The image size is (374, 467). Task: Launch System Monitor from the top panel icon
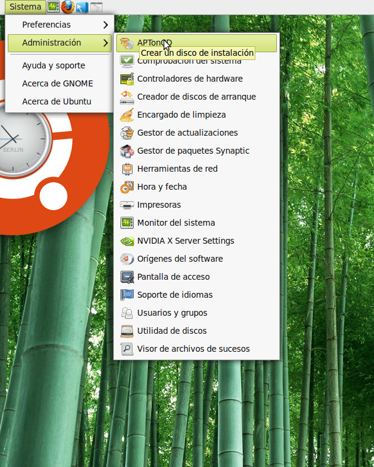pos(53,7)
